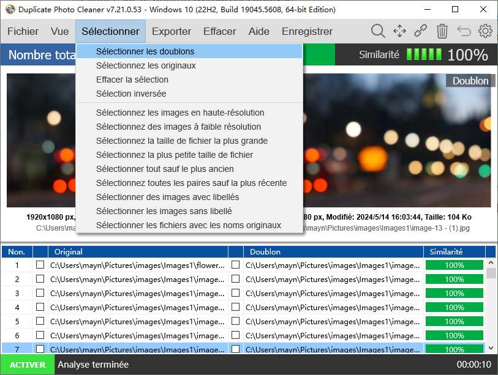Viewport: 498px width, 375px height.
Task: Click the move arrows icon in toolbar
Action: (x=399, y=31)
